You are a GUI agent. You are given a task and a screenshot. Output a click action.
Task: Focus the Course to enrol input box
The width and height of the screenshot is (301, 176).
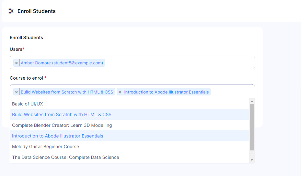tap(232, 92)
